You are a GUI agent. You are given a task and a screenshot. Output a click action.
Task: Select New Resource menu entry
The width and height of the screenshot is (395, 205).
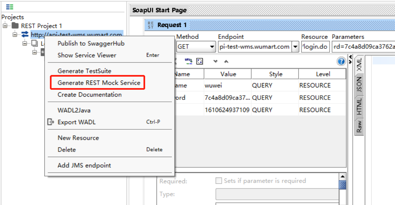tap(78, 138)
